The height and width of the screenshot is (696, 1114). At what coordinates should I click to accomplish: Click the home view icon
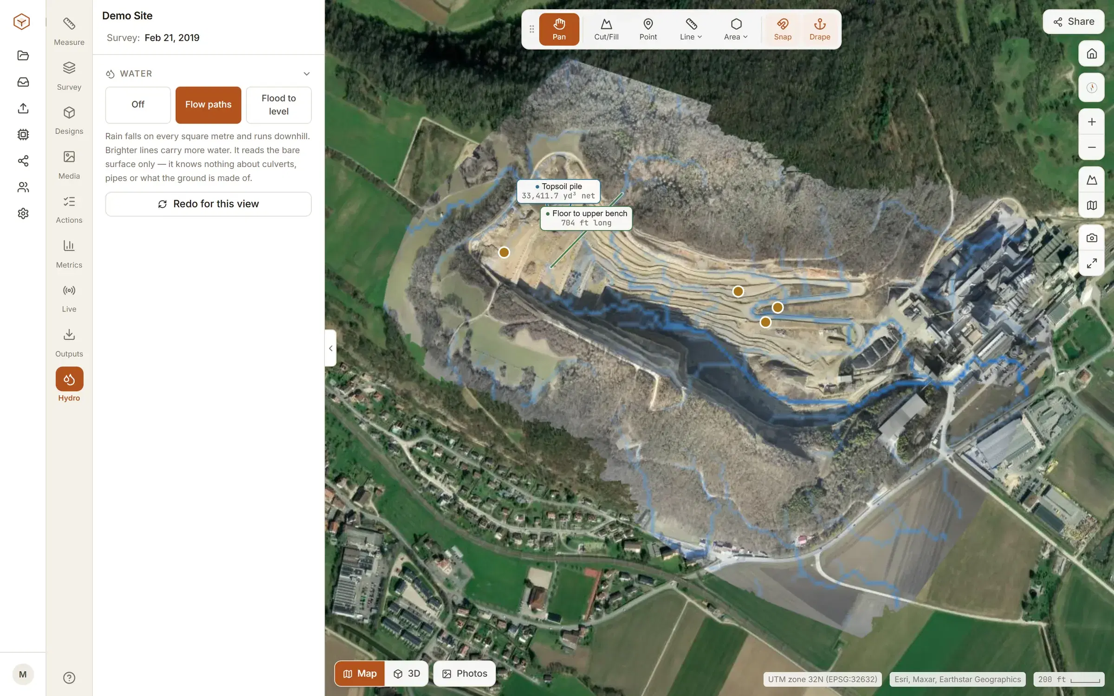(1092, 53)
